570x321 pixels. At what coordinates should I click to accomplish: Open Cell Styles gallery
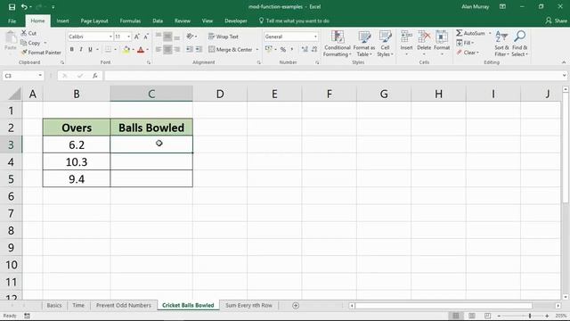[385, 44]
